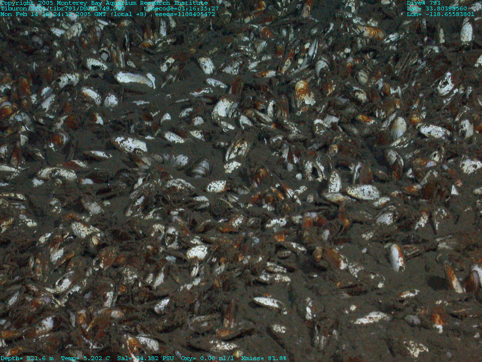Click the oxygen 'Oxy= 0.06 ml/l' reading

click(207, 358)
